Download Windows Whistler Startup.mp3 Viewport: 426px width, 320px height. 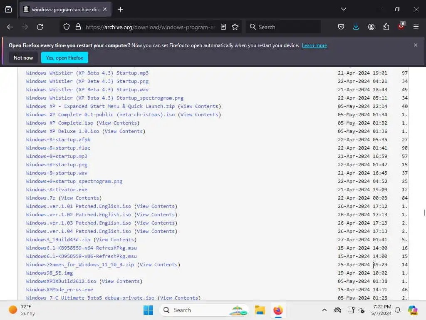(x=87, y=73)
